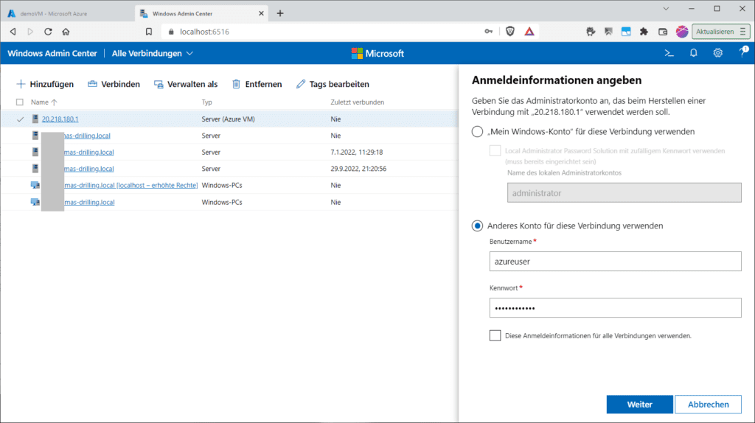Screen dimensions: 755x423
Task: Open the new tab with plus button
Action: point(280,13)
